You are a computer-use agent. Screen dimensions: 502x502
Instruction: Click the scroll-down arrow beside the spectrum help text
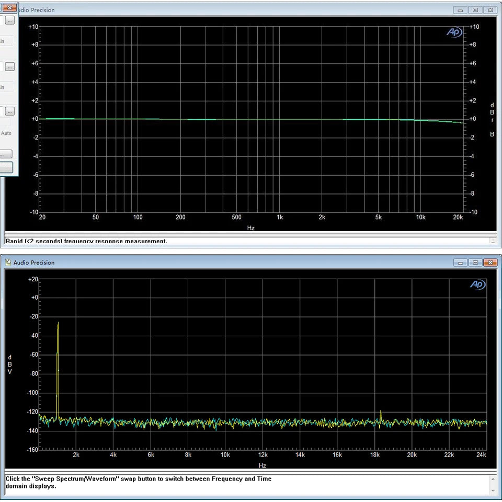click(493, 490)
